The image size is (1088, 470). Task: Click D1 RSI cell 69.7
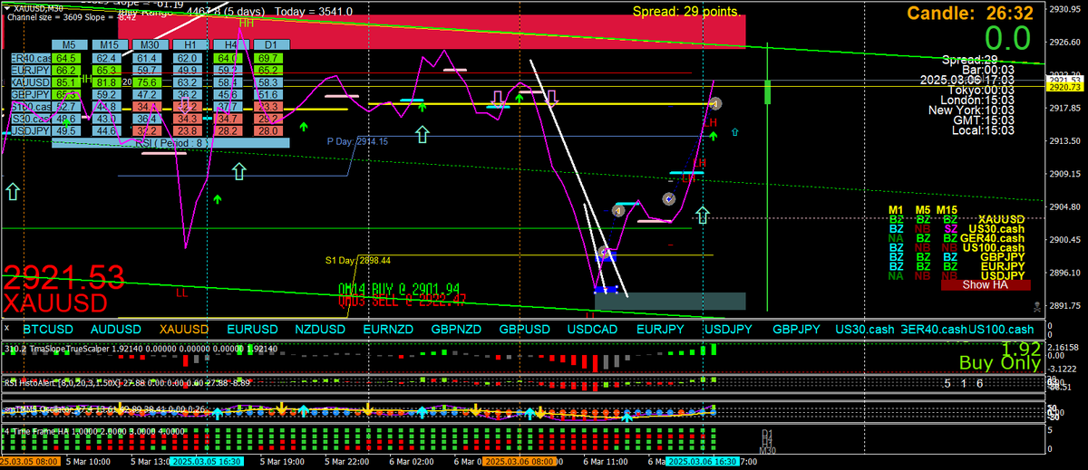[268, 57]
